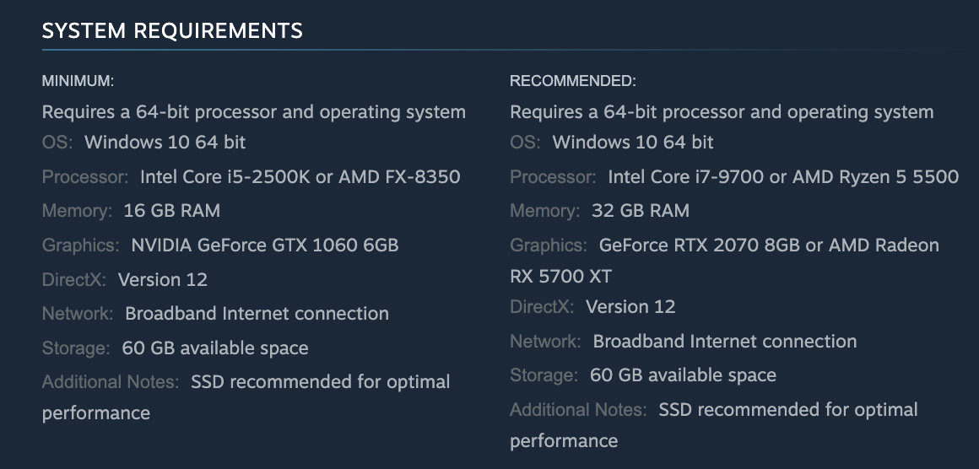This screenshot has height=469, width=979.
Task: Click minimum Storage 60 GB available space
Action: [214, 348]
